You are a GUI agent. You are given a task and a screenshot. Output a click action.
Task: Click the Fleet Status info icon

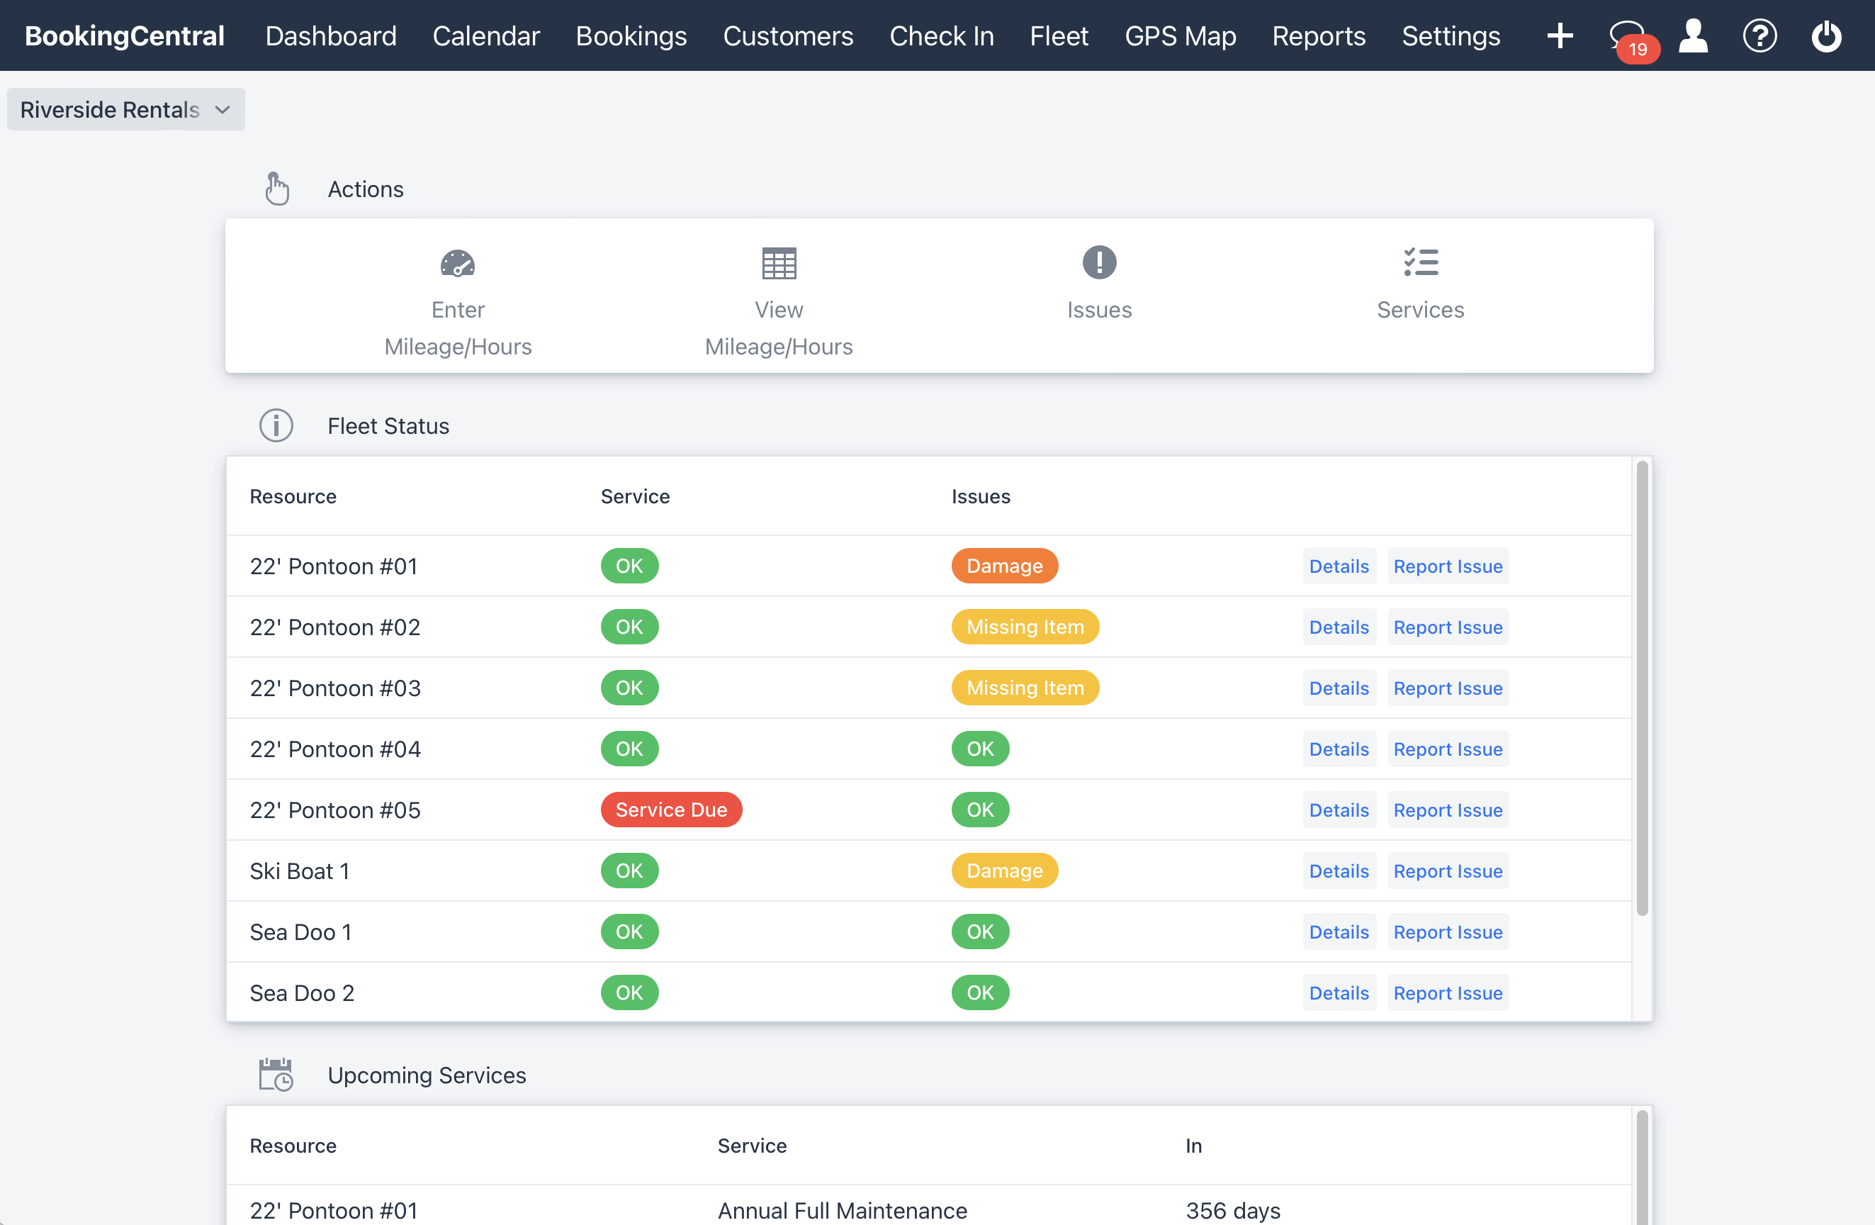click(x=276, y=425)
